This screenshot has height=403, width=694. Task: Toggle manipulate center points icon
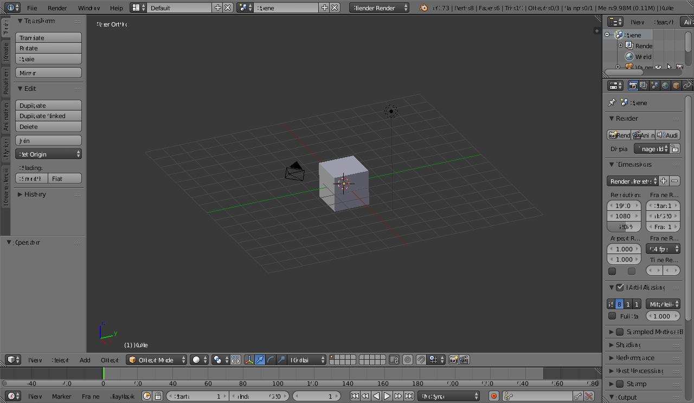click(x=235, y=360)
